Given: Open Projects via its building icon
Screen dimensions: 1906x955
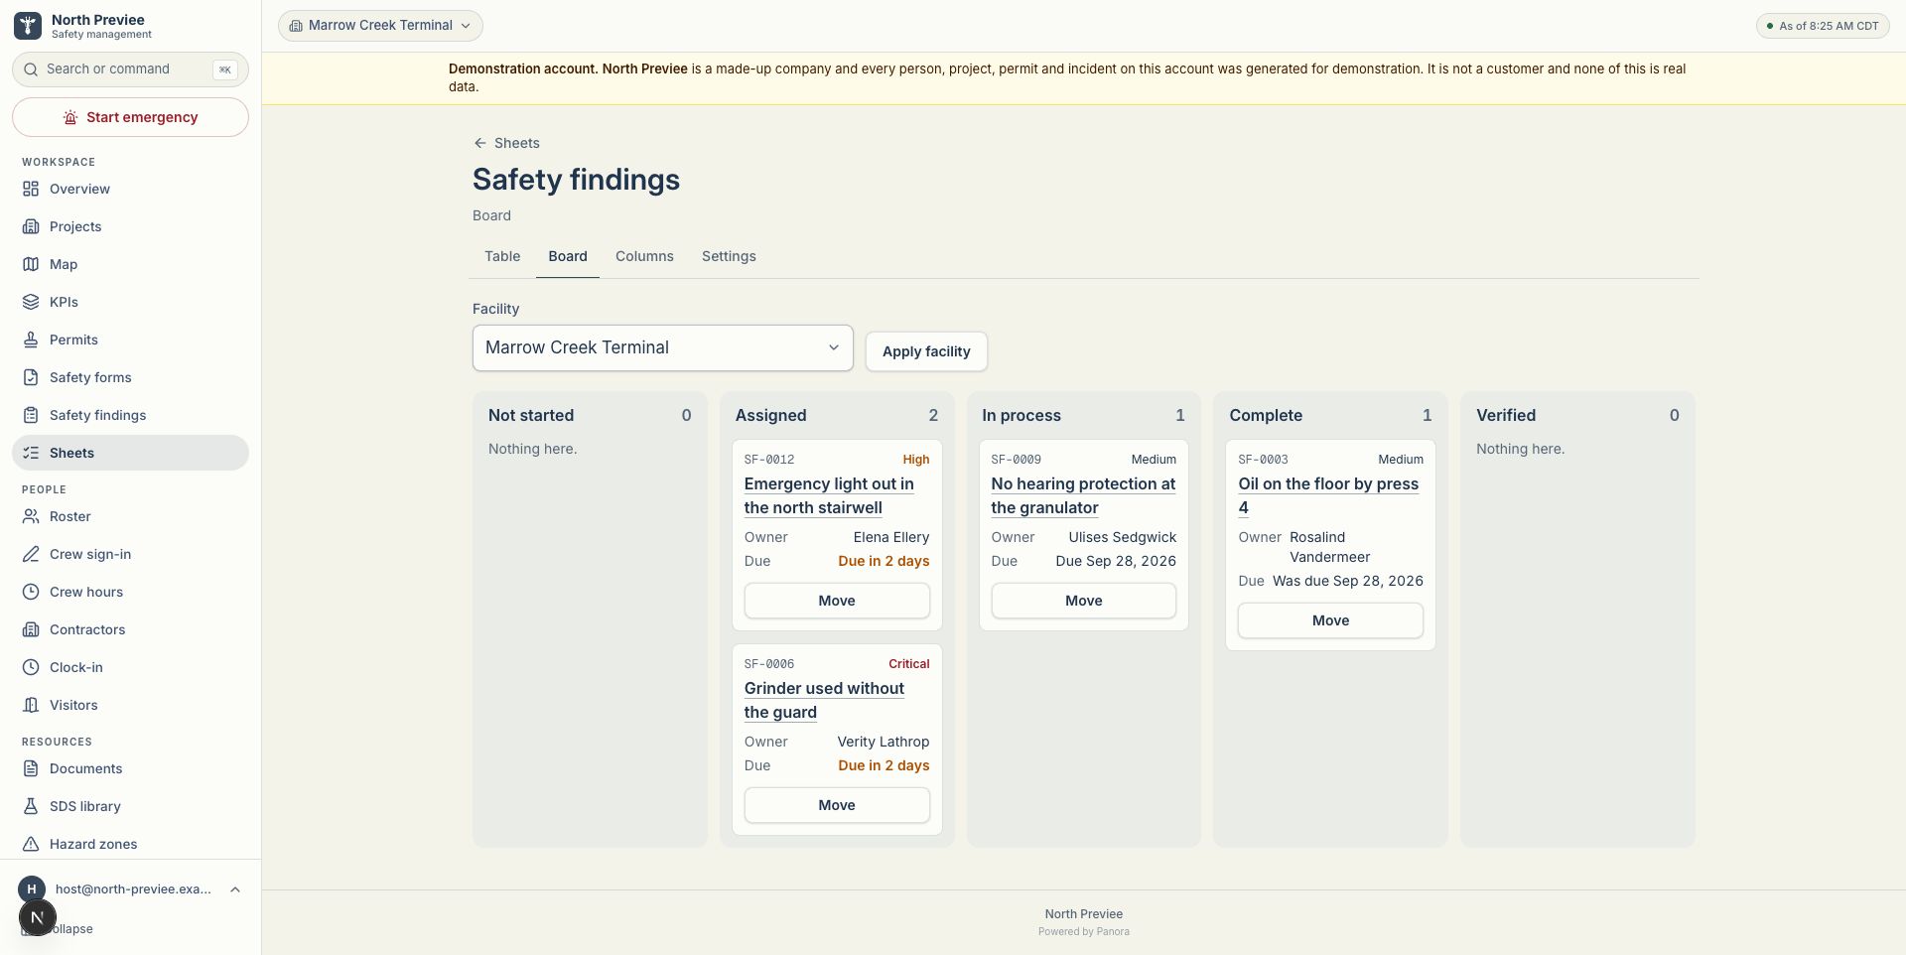Looking at the screenshot, I should tap(31, 226).
